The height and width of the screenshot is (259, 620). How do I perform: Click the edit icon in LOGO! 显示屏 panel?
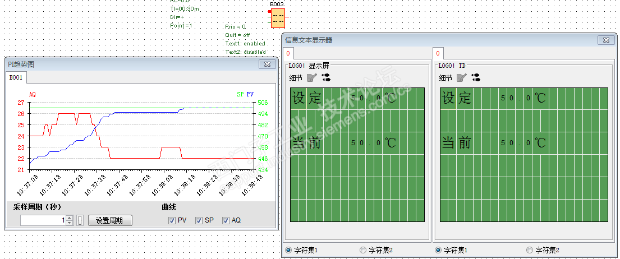pyautogui.click(x=311, y=78)
